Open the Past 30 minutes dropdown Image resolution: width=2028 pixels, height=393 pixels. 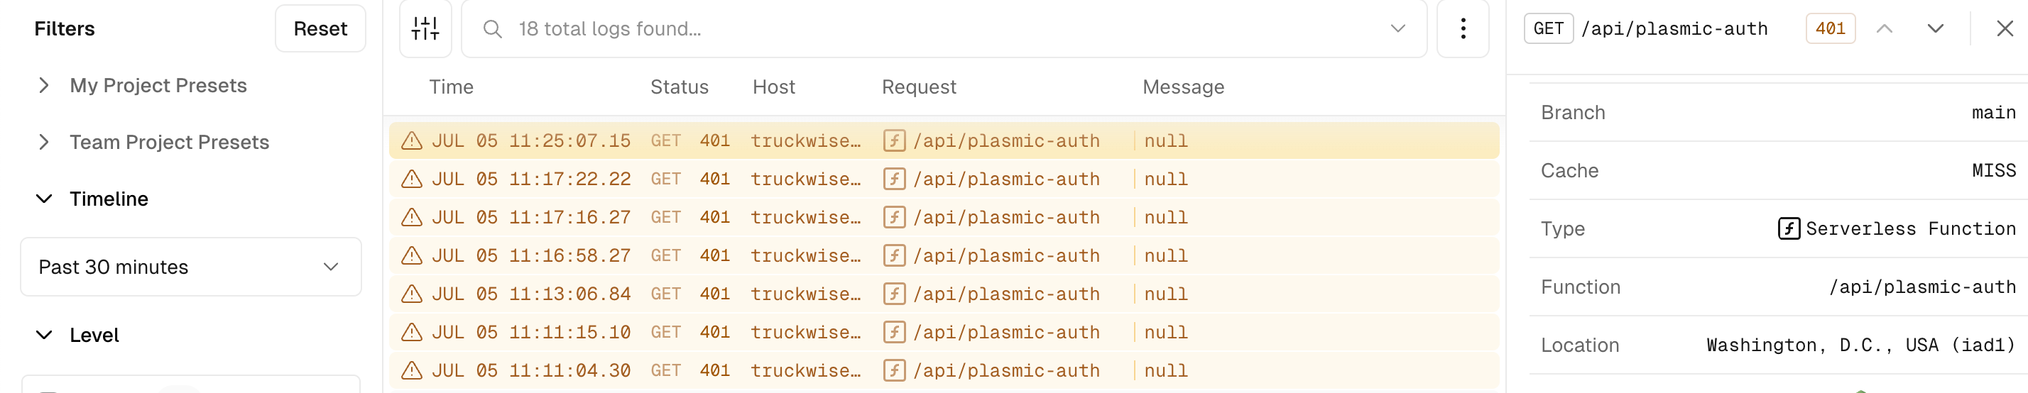point(190,267)
